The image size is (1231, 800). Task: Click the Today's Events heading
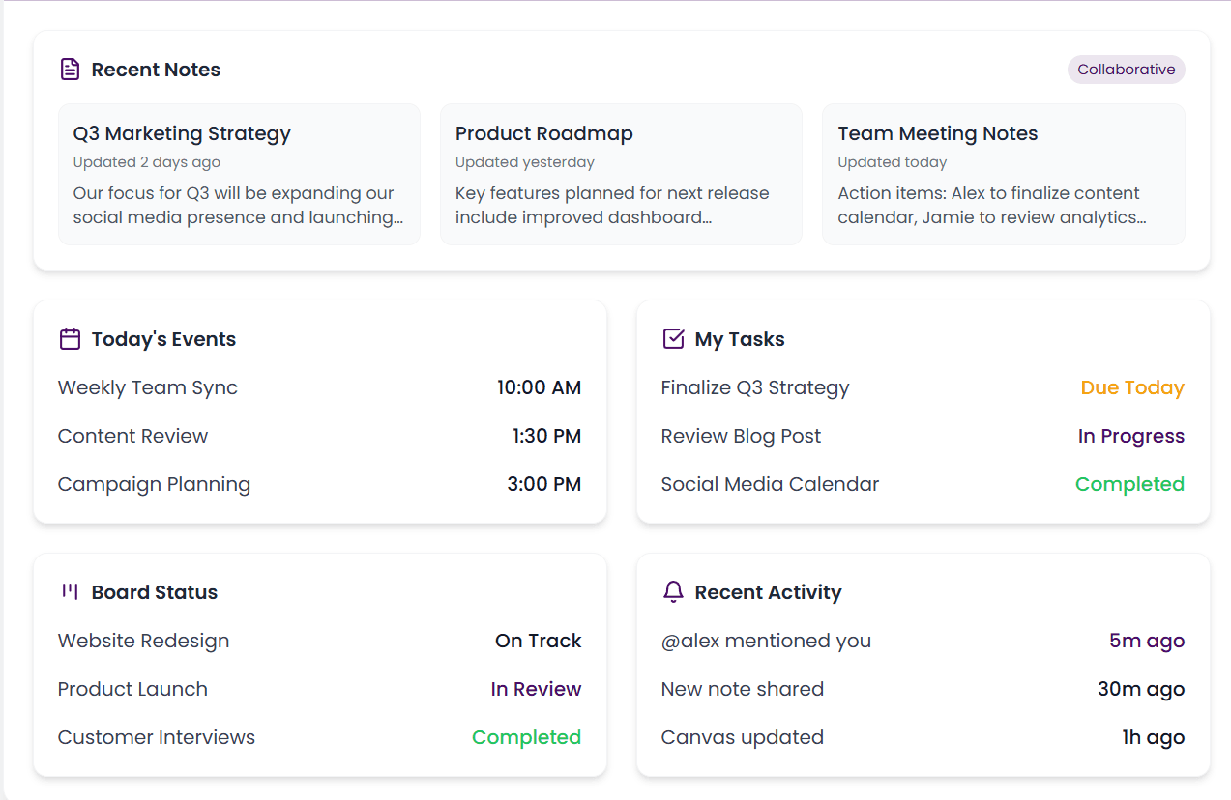coord(163,339)
